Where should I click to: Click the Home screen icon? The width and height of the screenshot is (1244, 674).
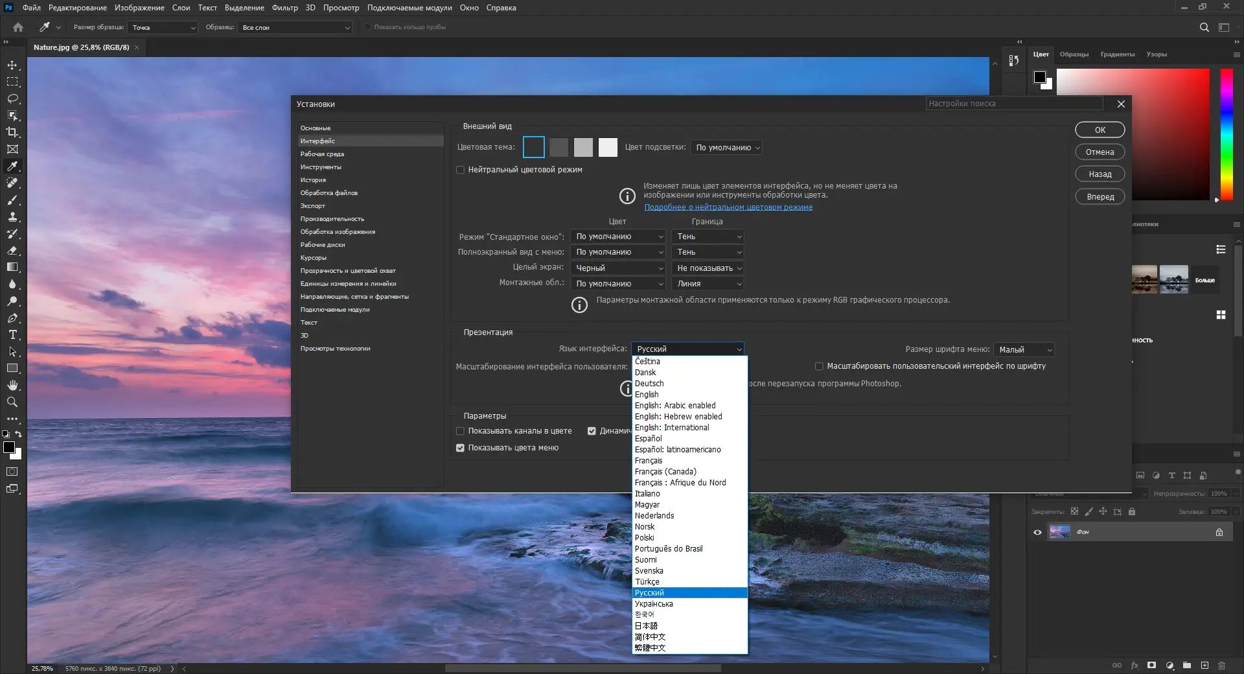pyautogui.click(x=18, y=27)
